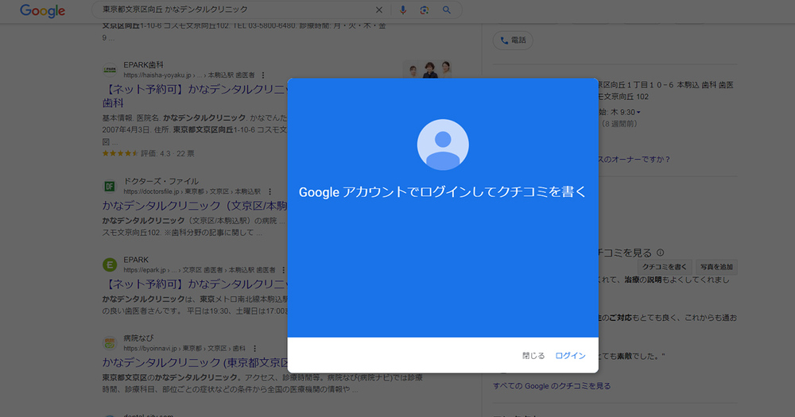
Task: Open すべての Google のクチコミを見る link
Action: [x=552, y=386]
